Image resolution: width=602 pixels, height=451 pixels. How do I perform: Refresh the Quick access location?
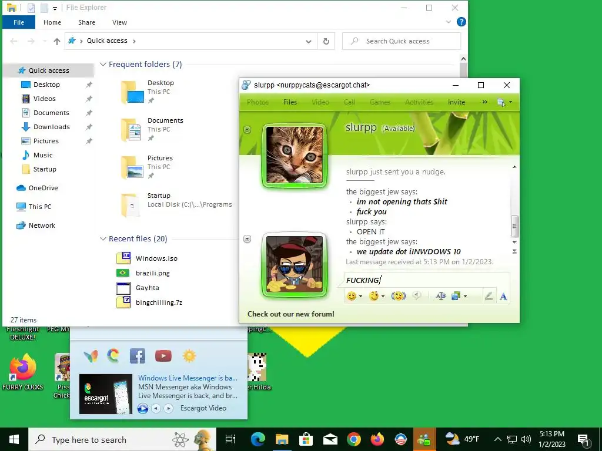pos(326,41)
